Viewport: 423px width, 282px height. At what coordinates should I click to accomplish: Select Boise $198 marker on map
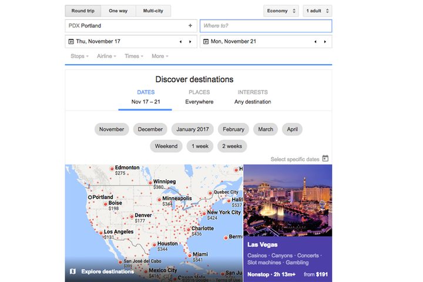106,204
